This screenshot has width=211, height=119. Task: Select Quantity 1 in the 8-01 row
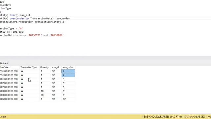(45, 79)
